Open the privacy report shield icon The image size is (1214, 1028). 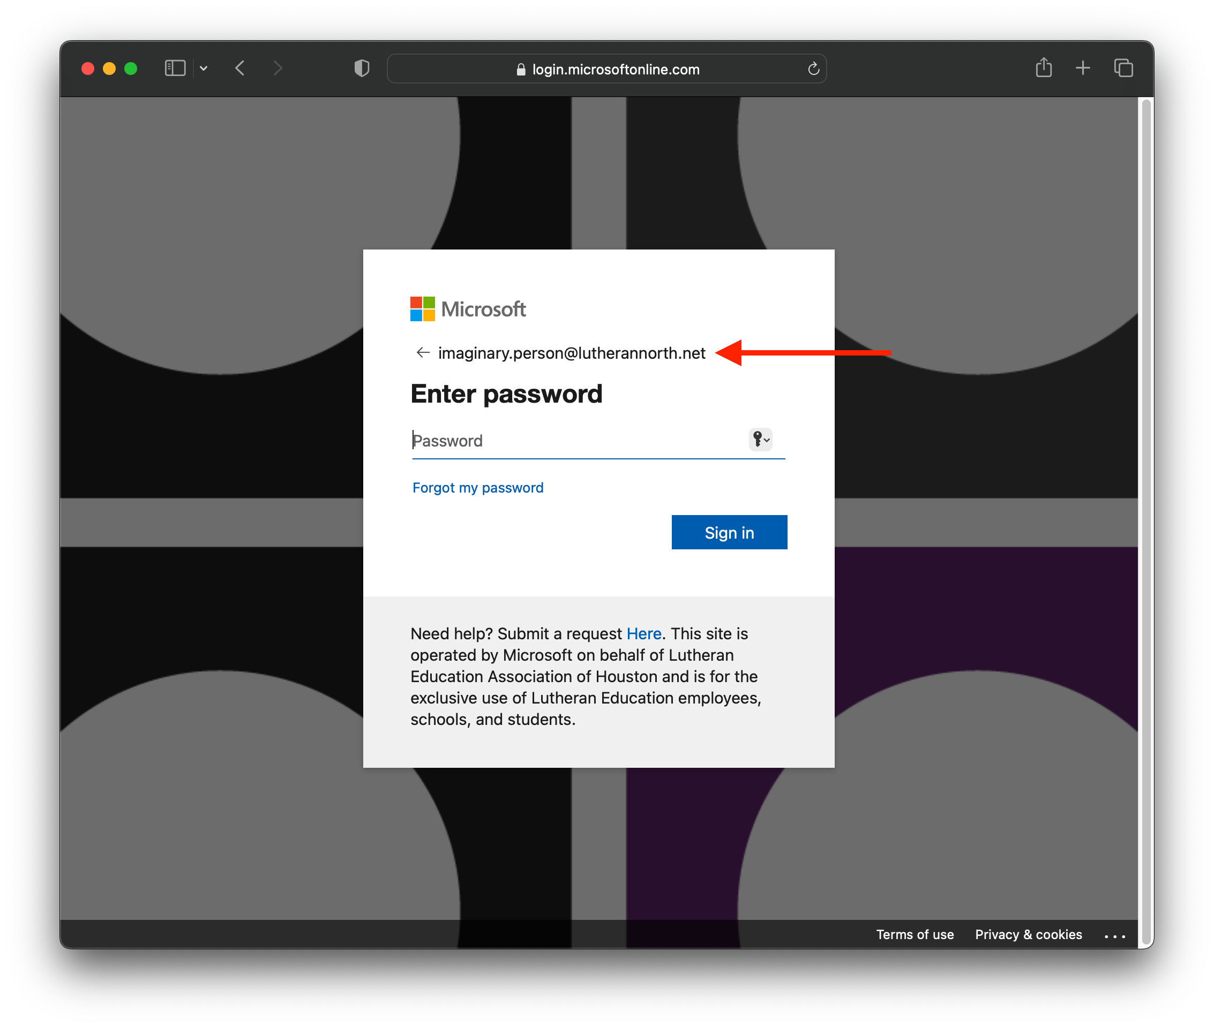pyautogui.click(x=362, y=69)
